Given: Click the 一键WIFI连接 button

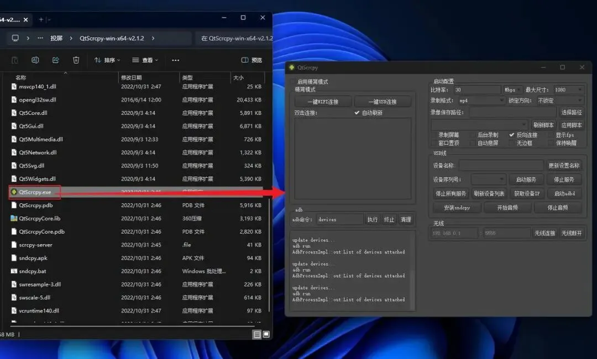Looking at the screenshot, I should coord(323,102).
